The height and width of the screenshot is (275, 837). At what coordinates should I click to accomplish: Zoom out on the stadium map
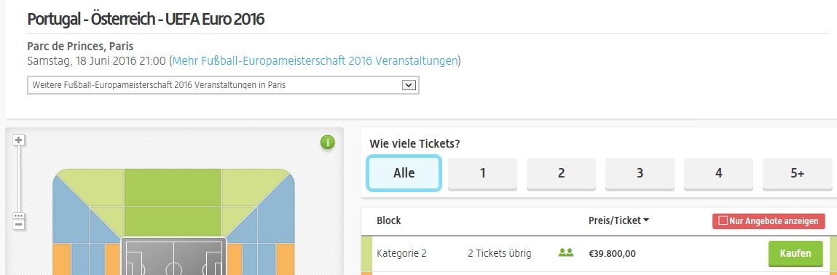pyautogui.click(x=19, y=224)
